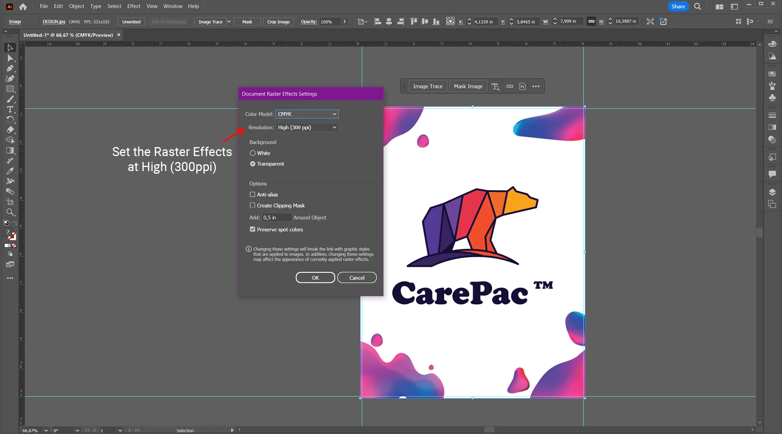Image resolution: width=782 pixels, height=434 pixels.
Task: Expand the Image Trace presets dropdown
Action: coord(230,21)
